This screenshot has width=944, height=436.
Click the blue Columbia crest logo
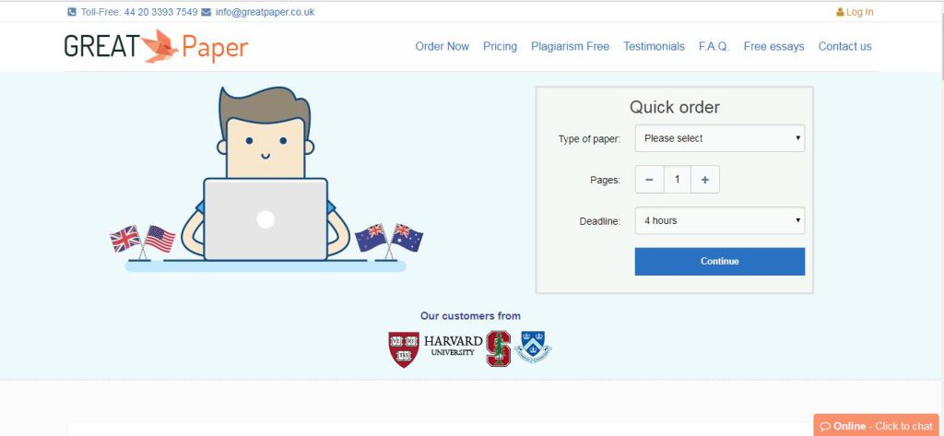coord(534,347)
